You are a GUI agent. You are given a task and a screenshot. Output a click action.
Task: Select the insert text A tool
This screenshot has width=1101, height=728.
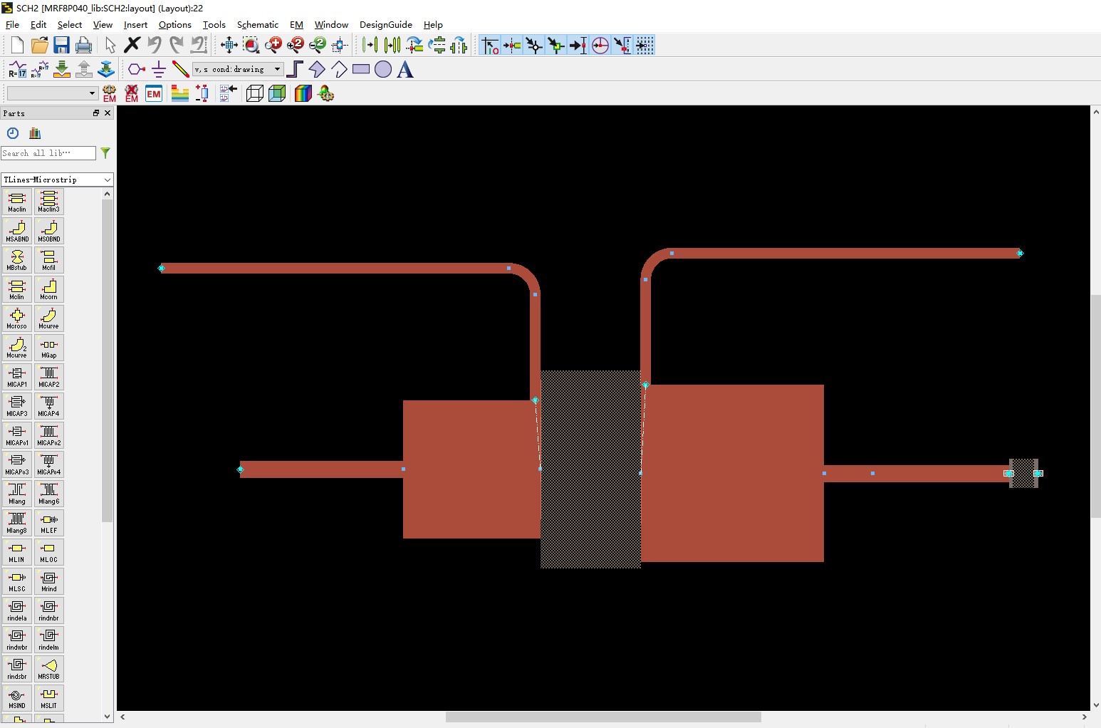coord(405,69)
